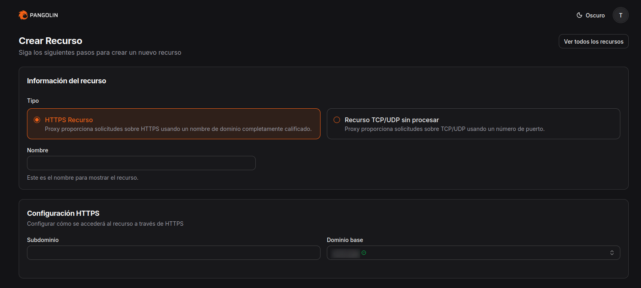This screenshot has width=641, height=288.
Task: Click the up-down chevron in Dominio base
Action: [612, 253]
